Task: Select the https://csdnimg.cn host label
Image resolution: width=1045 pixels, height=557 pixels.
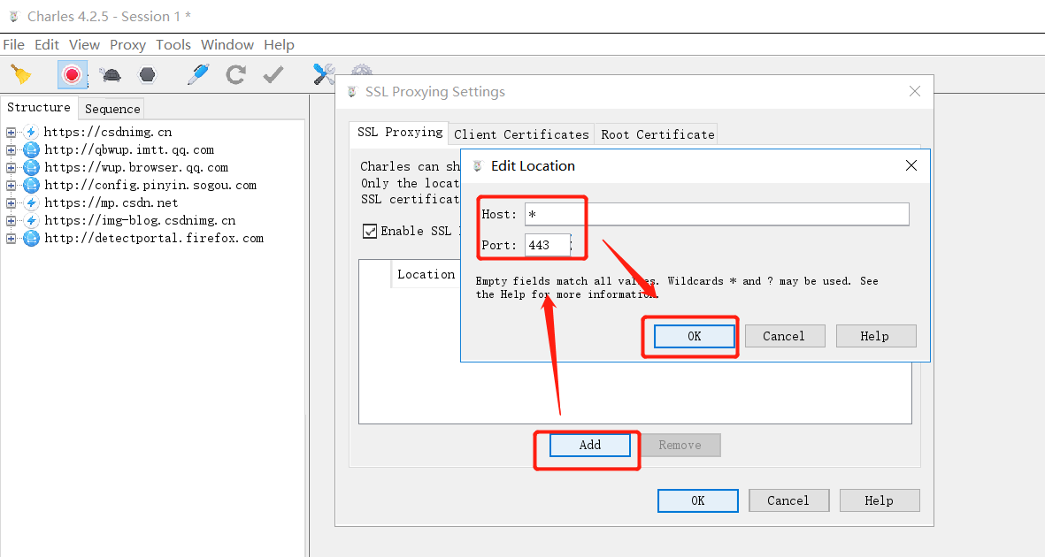Action: pyautogui.click(x=108, y=132)
